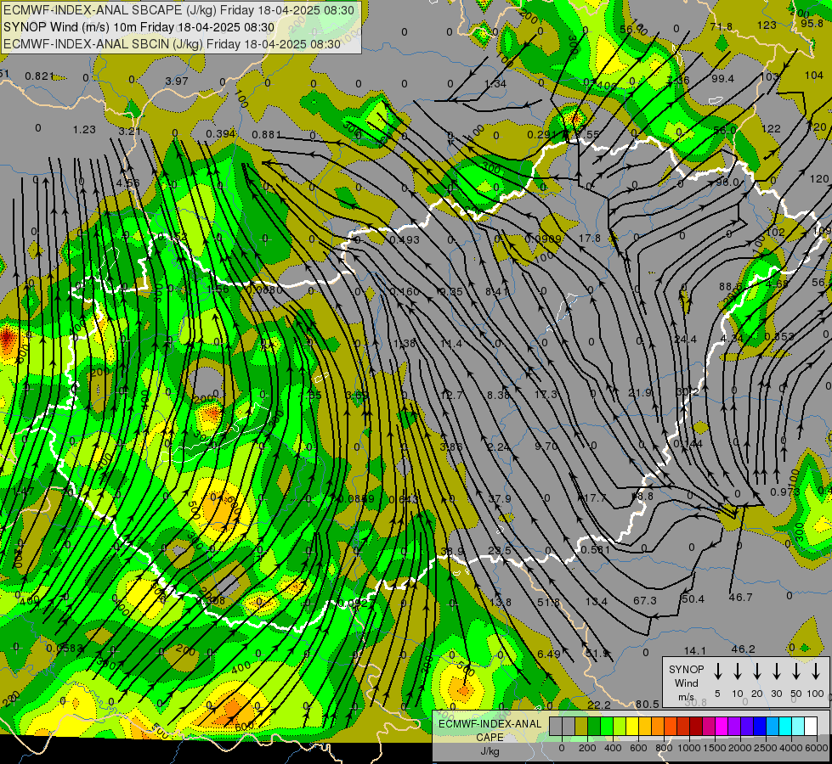
Task: Click the 17.8 station value
Action: tap(590, 239)
